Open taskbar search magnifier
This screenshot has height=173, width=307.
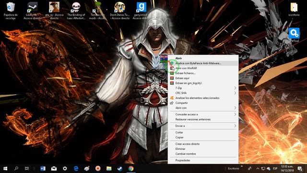tap(16, 169)
